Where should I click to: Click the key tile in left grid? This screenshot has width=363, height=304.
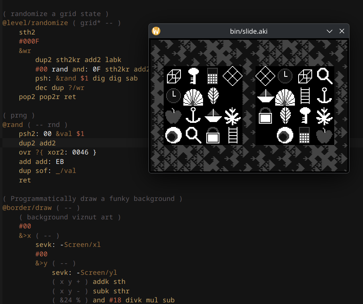193,76
